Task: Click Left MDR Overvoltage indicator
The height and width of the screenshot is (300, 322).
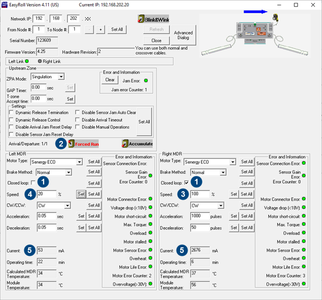Action: pyautogui.click(x=150, y=284)
